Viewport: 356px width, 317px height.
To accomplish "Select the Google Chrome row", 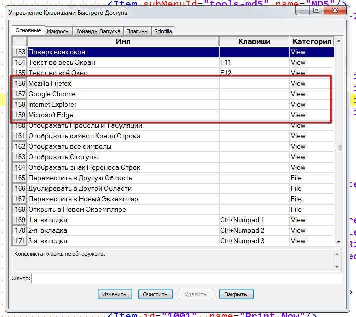I will point(173,94).
